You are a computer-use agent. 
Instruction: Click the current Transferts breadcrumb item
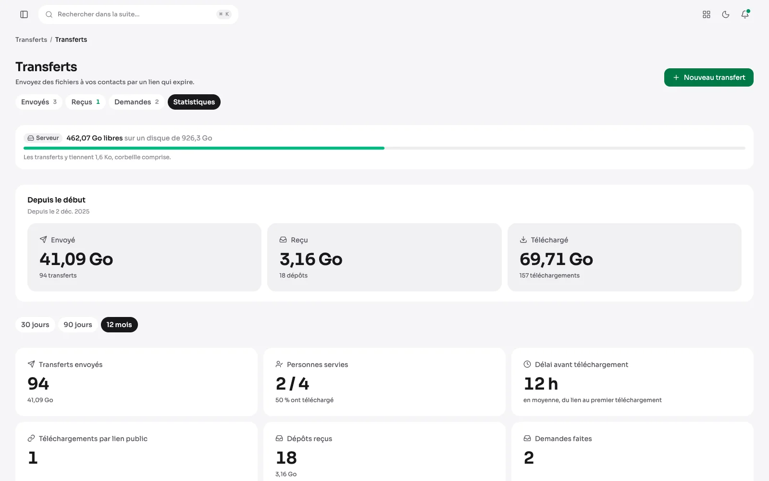[71, 39]
